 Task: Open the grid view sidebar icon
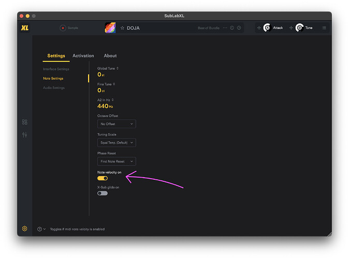tap(25, 122)
